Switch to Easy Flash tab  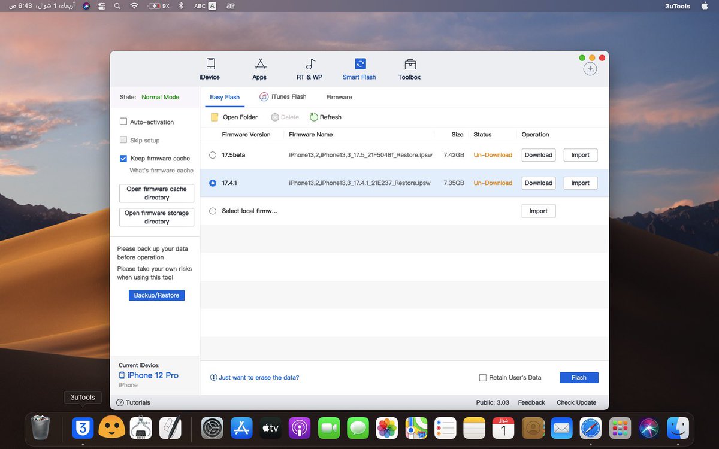(225, 97)
